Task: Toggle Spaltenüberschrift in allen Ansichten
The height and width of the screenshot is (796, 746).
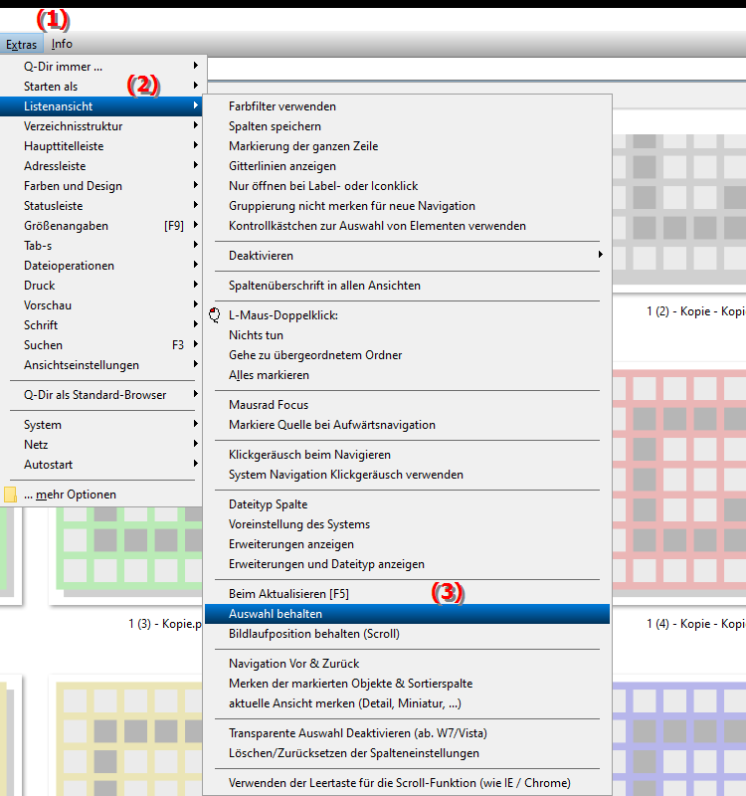Action: (x=407, y=286)
